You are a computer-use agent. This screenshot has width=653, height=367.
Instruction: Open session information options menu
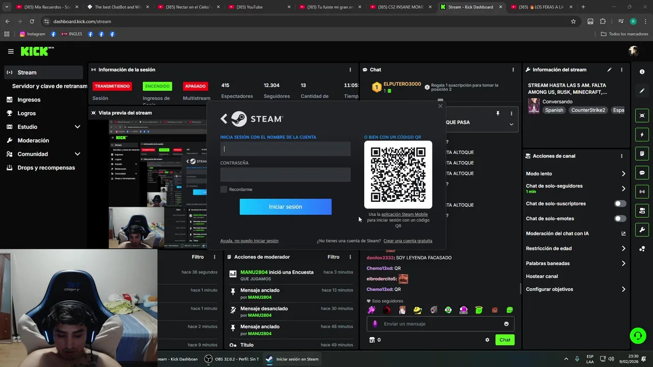(350, 70)
